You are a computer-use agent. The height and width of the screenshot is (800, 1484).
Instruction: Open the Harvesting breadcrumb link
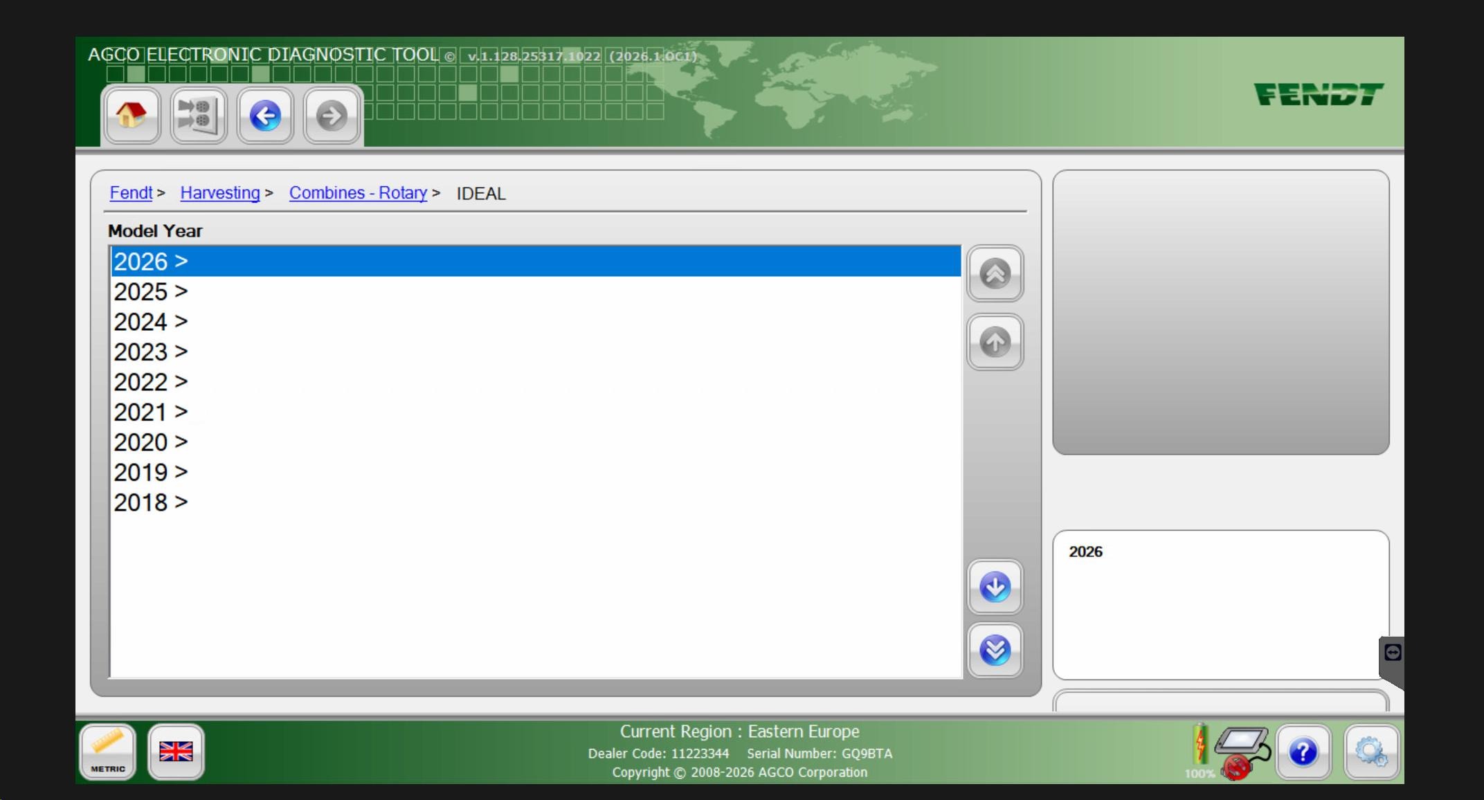220,193
